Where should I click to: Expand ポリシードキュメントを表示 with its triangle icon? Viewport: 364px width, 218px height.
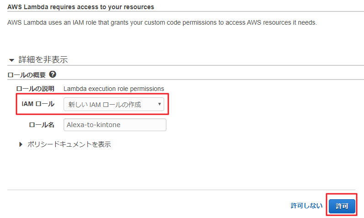(21, 144)
